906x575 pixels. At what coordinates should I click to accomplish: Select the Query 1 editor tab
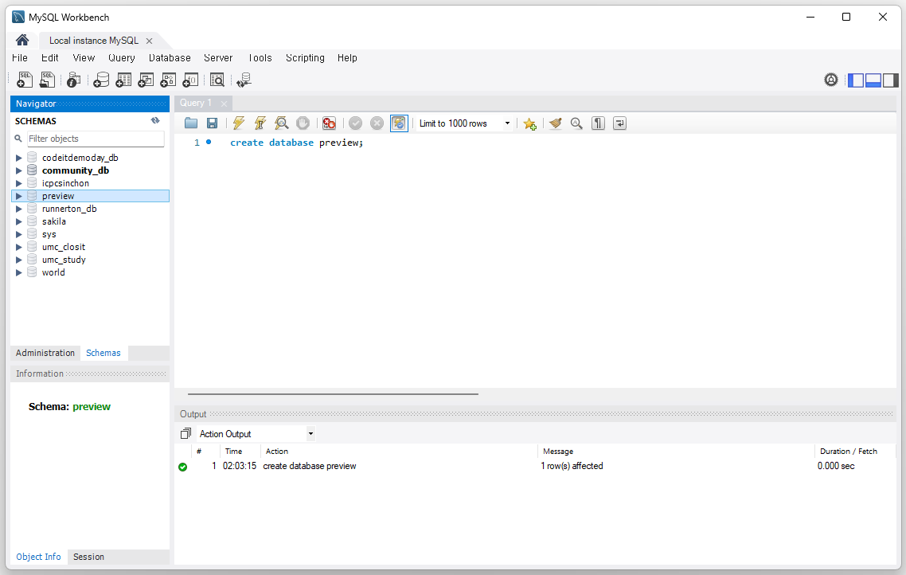(x=196, y=103)
